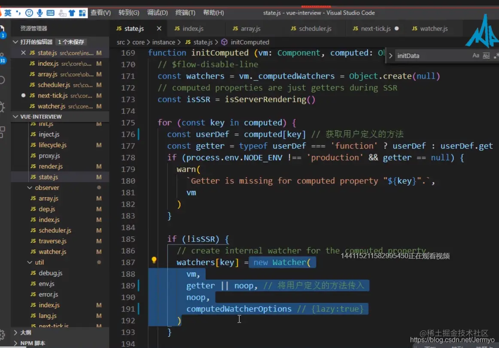Click the find input containing initData

tap(433, 56)
